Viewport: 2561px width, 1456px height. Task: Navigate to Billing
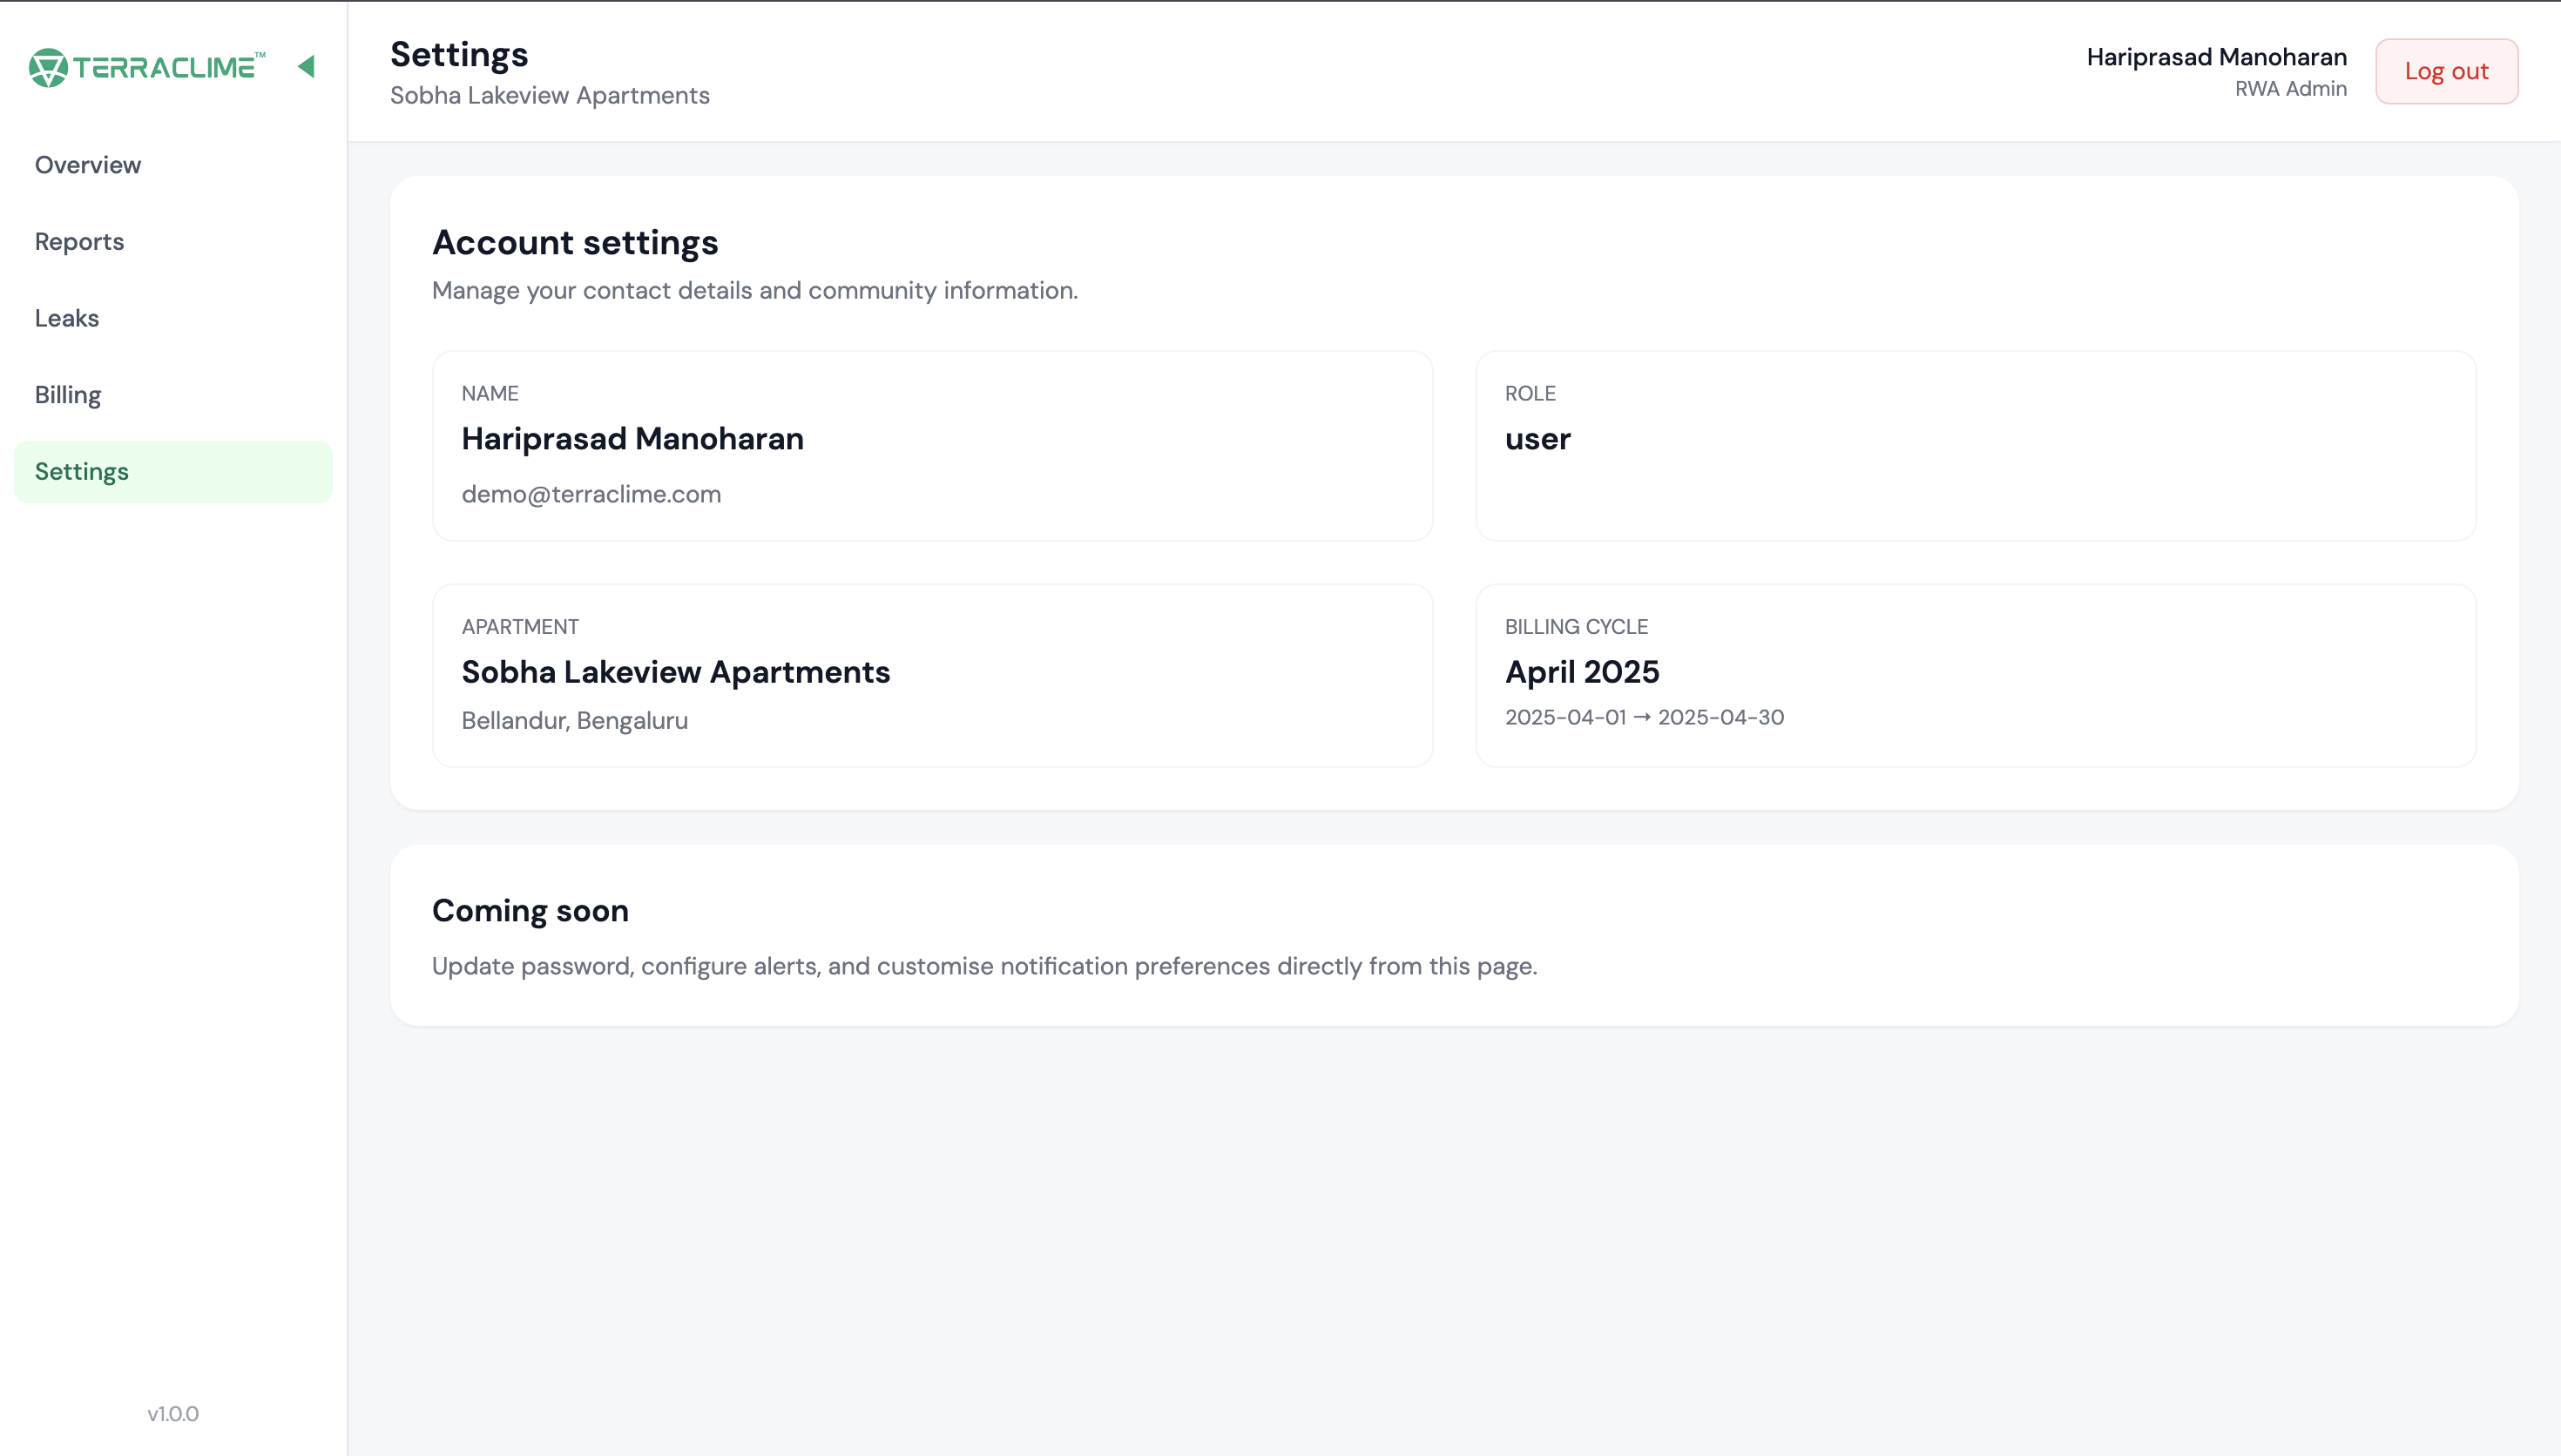coord(173,395)
